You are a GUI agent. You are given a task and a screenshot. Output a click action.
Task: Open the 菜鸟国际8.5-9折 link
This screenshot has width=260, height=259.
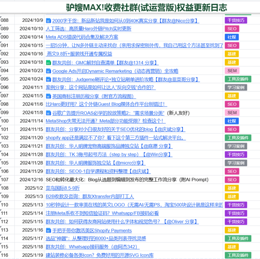[x=62, y=188]
